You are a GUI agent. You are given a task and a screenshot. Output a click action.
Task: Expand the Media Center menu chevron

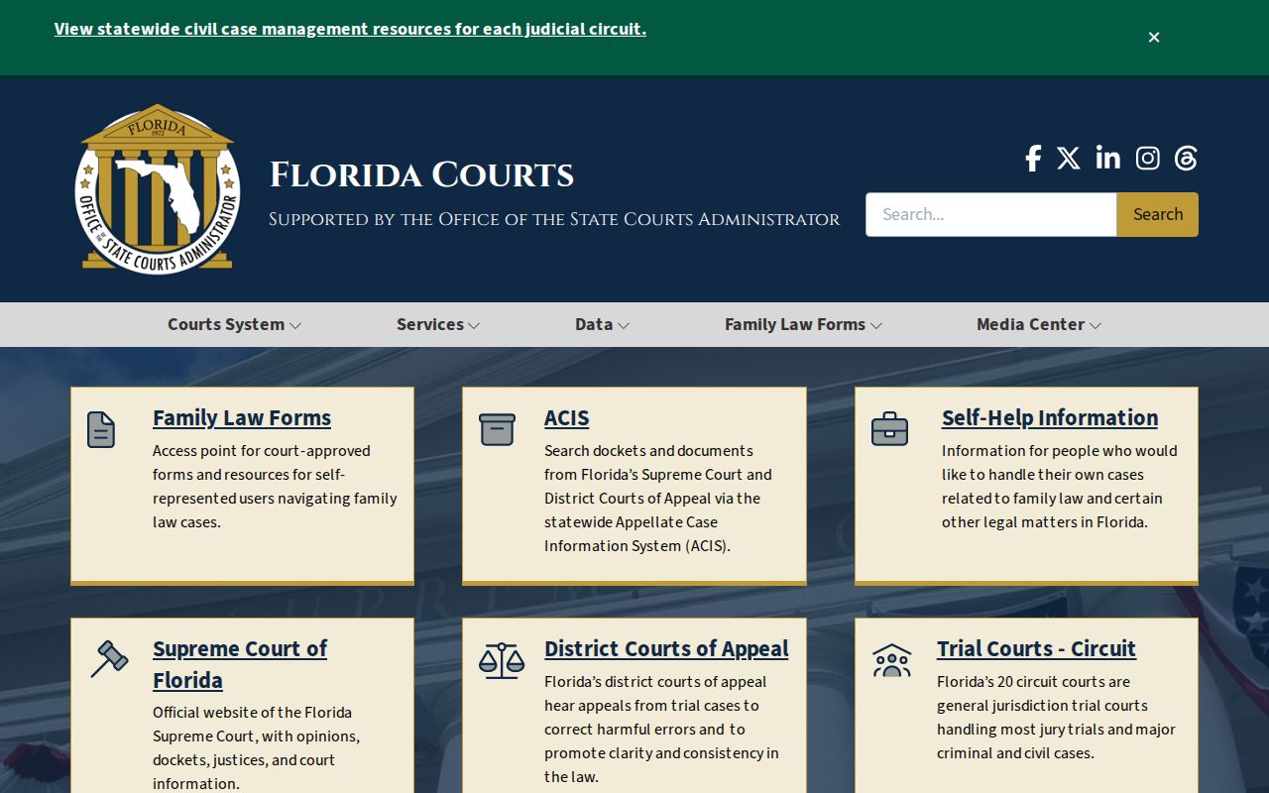[1096, 325]
